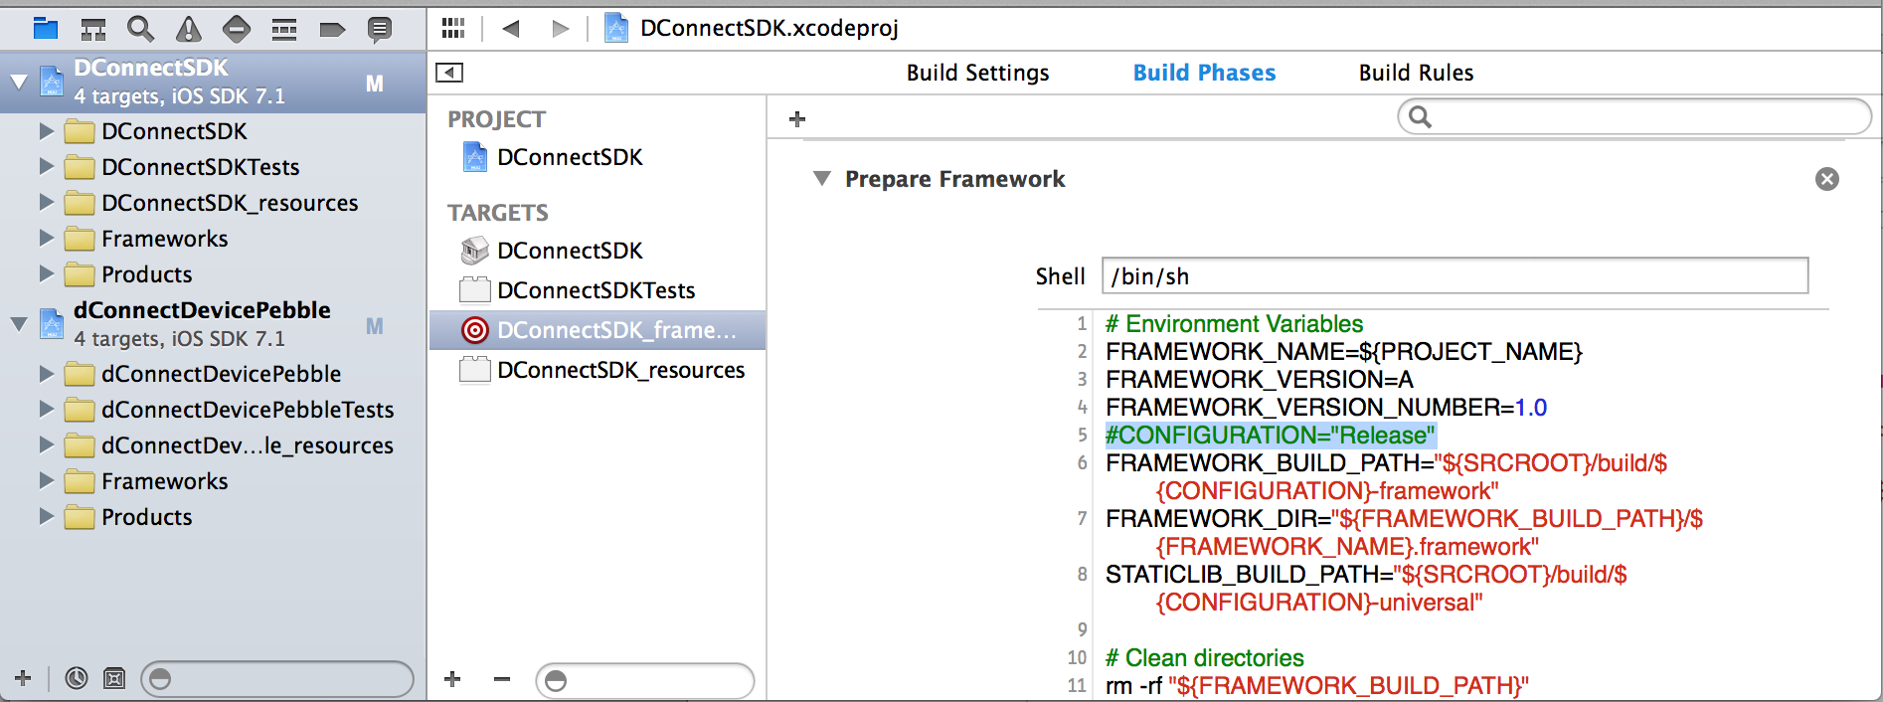Open the Project navigator folder icon
Screen dimensions: 1883x702
[46, 29]
